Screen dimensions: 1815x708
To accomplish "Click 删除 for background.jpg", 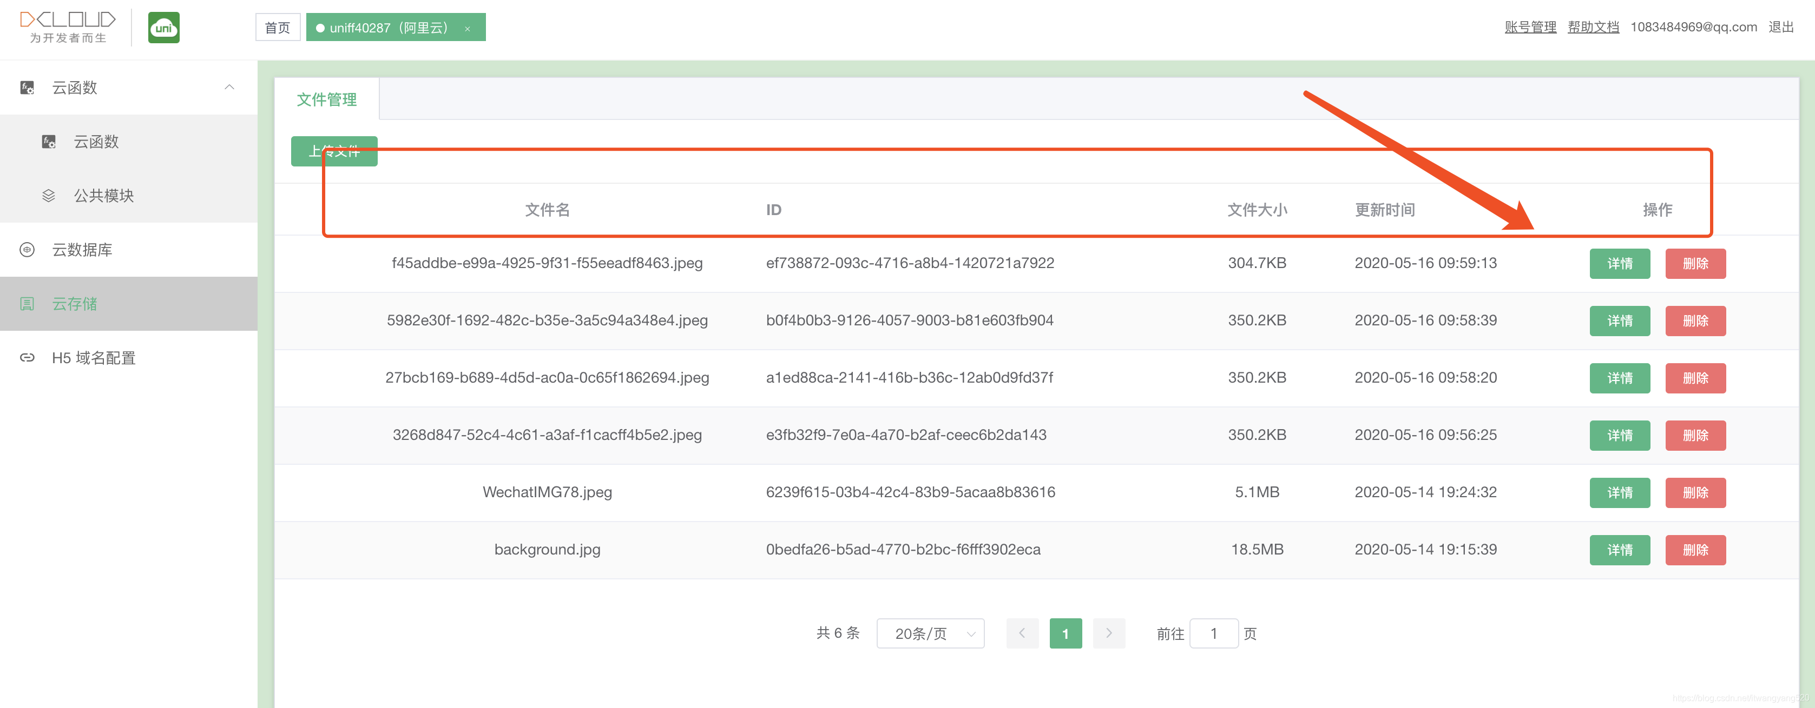I will pos(1695,550).
